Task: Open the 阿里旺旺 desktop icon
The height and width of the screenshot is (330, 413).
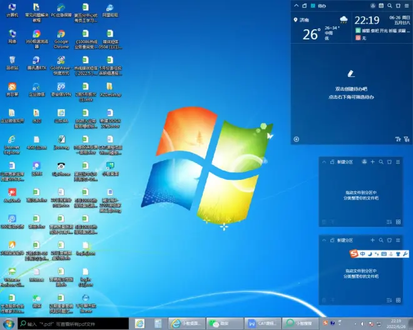Action: 110,7
